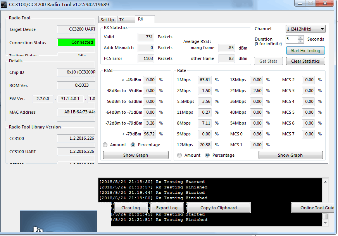
Task: Click the Get Stats button
Action: tap(268, 61)
